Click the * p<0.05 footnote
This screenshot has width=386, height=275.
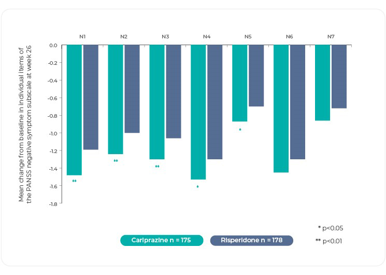[x=330, y=228]
